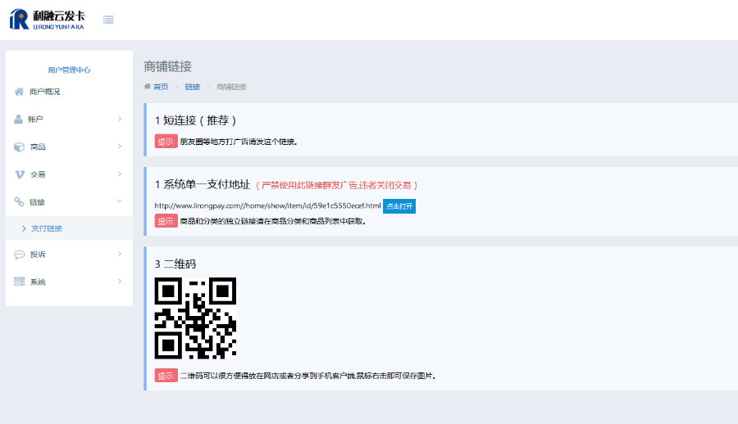The height and width of the screenshot is (424, 738).
Task: Click the 商铺链接 breadcrumb text
Action: pyautogui.click(x=231, y=87)
